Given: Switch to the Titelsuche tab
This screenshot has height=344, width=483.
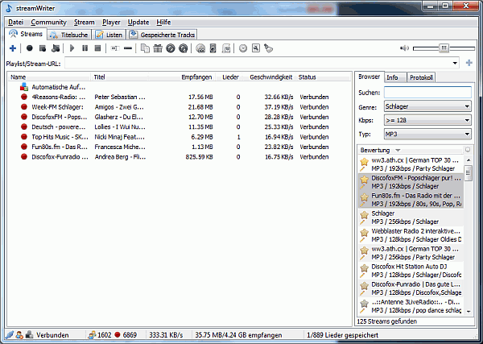Looking at the screenshot, I should coord(69,35).
